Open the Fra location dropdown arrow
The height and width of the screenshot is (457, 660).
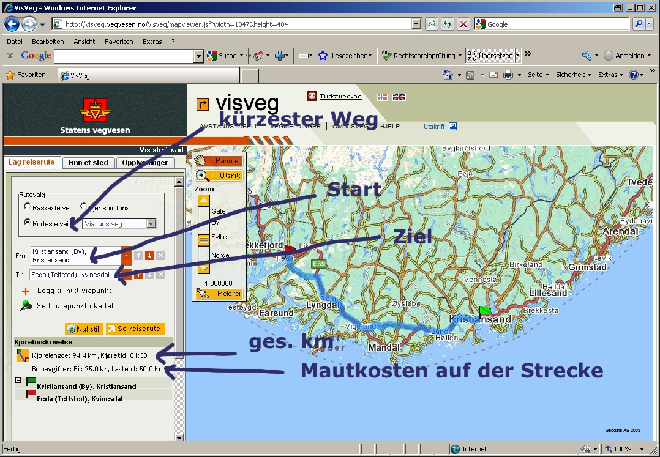click(126, 255)
